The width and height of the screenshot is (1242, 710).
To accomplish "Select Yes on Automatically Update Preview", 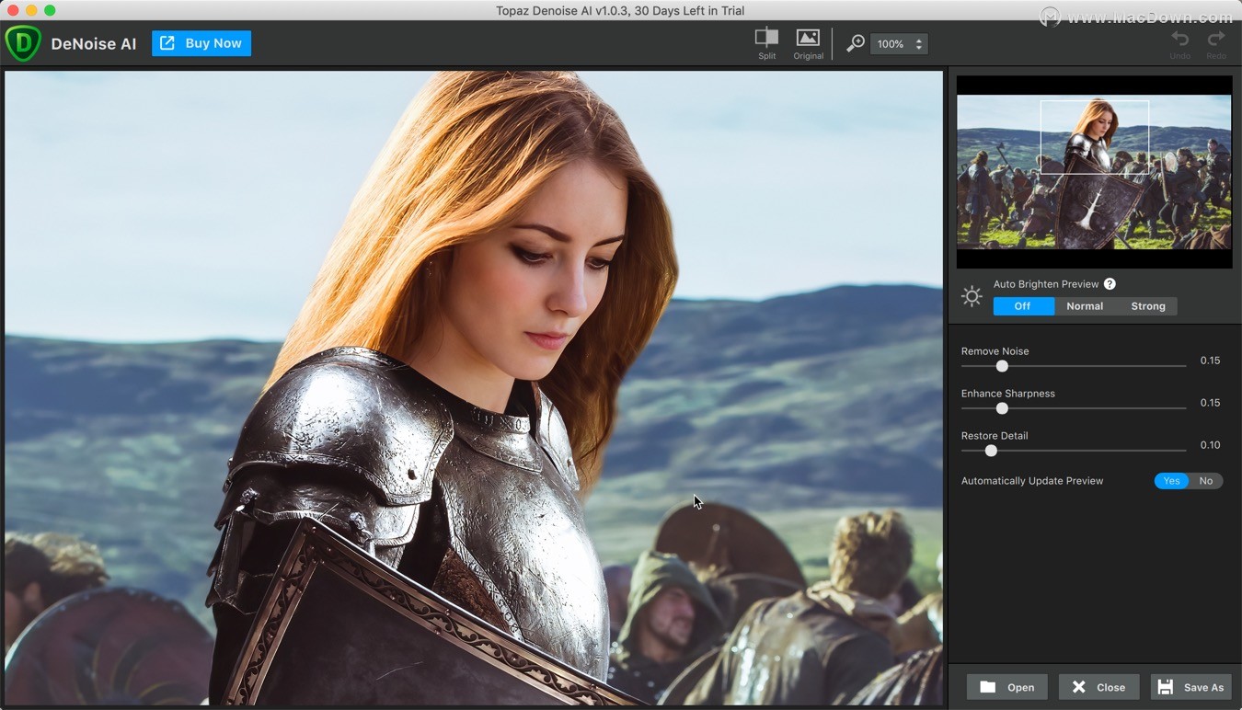I will (1170, 480).
